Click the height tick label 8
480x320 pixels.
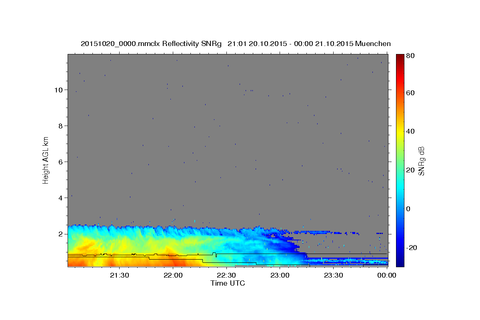pyautogui.click(x=61, y=126)
